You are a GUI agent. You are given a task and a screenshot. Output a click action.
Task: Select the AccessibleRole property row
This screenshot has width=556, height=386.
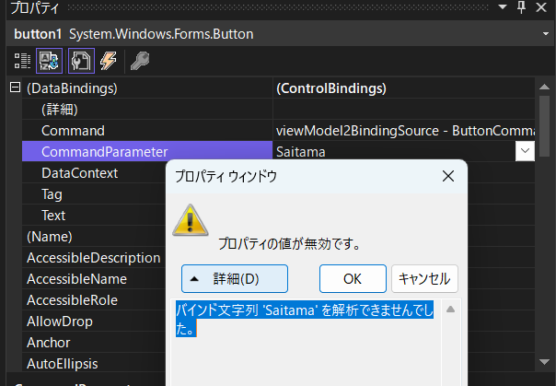[94, 300]
